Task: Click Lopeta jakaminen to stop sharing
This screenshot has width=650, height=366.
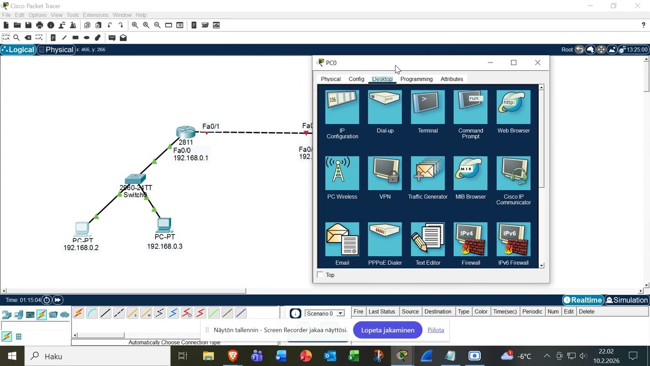Action: click(387, 330)
